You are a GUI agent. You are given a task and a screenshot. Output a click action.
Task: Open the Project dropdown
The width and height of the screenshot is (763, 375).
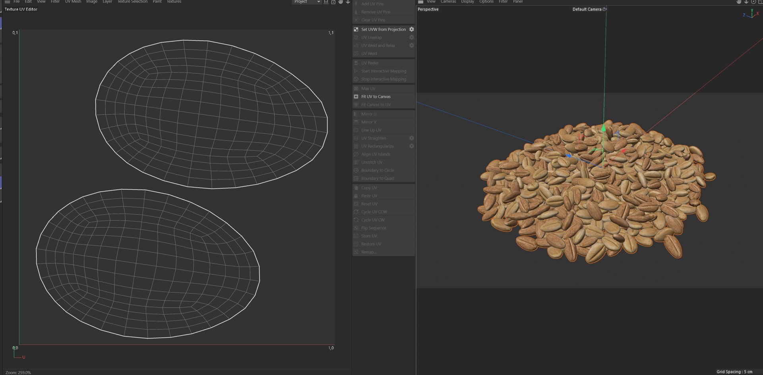(307, 2)
